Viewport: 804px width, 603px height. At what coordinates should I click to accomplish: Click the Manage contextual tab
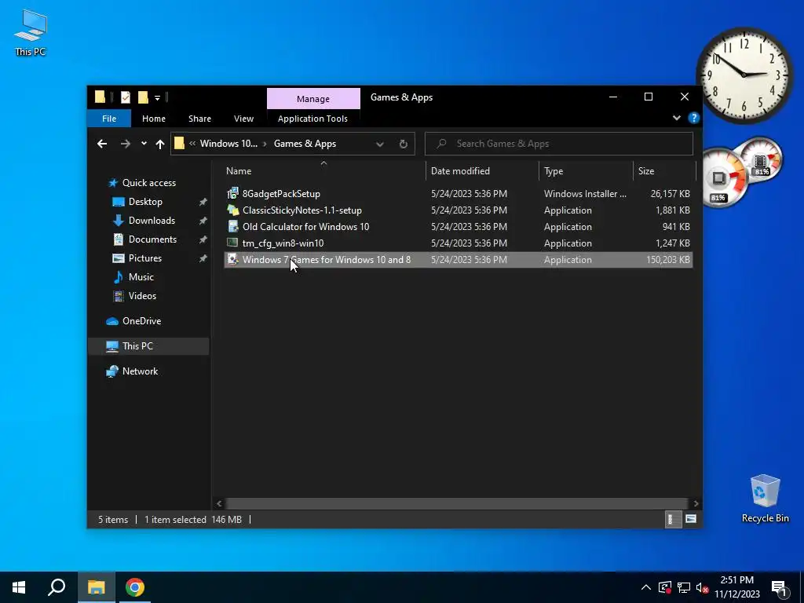coord(313,98)
